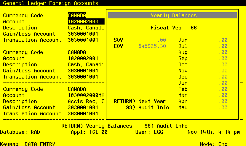246x146 pixels.
Task: Click Gain/Loss Account value of account 1020002000
Action: tap(83, 34)
